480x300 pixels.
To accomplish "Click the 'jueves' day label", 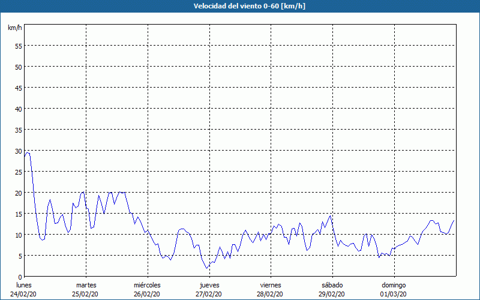I will 209,286.
